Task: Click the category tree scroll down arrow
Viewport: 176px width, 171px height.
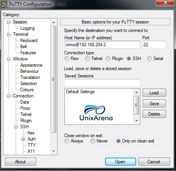Action: (54, 151)
